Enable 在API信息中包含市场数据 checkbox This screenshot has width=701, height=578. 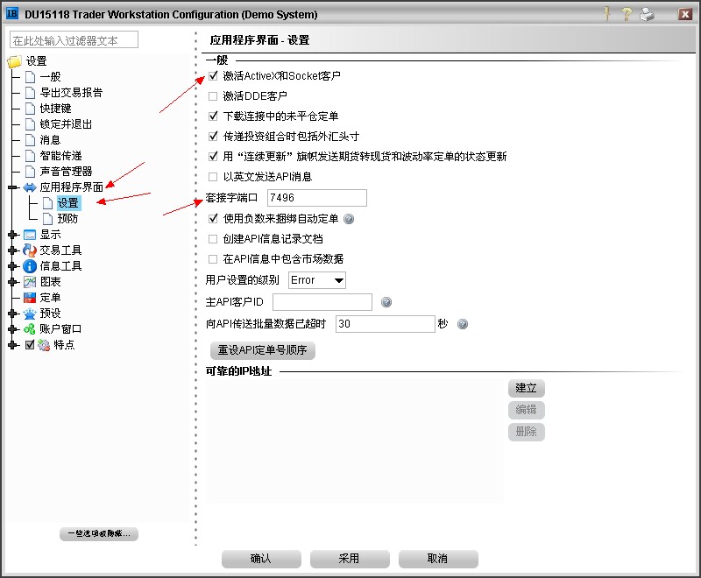click(213, 259)
